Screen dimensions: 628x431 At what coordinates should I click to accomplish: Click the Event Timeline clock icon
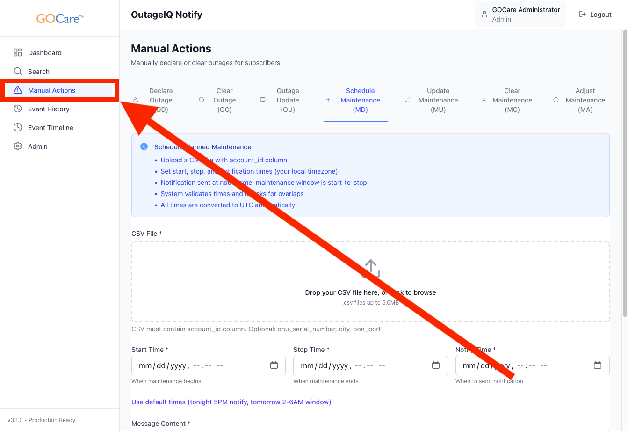(x=18, y=128)
